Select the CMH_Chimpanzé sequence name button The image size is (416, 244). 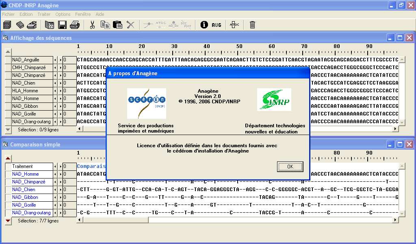[x=32, y=68]
